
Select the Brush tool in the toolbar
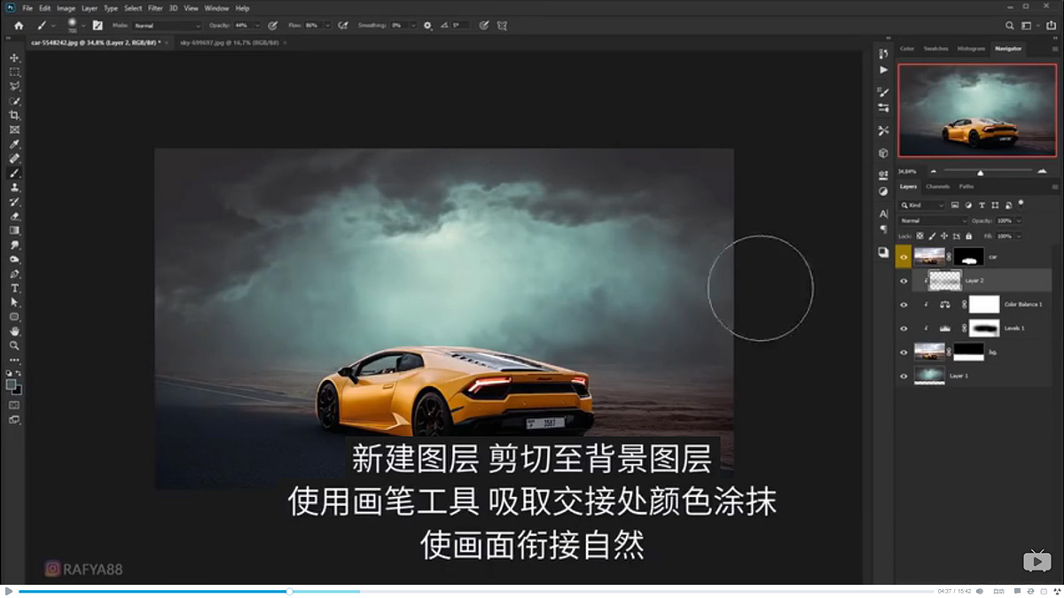pos(14,171)
